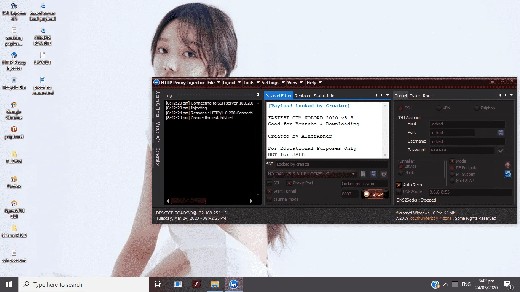Toggle the Start Tunnel checkbox
Image resolution: width=520 pixels, height=292 pixels.
[x=270, y=191]
